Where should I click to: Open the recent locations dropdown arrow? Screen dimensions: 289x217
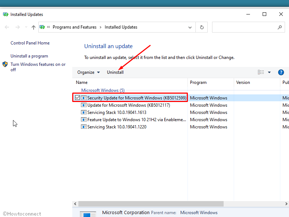[26, 27]
